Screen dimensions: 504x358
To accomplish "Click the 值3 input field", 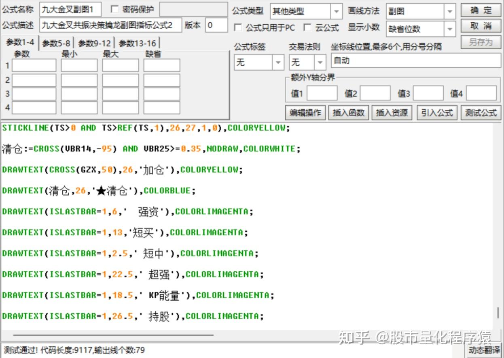I will click(x=428, y=93).
